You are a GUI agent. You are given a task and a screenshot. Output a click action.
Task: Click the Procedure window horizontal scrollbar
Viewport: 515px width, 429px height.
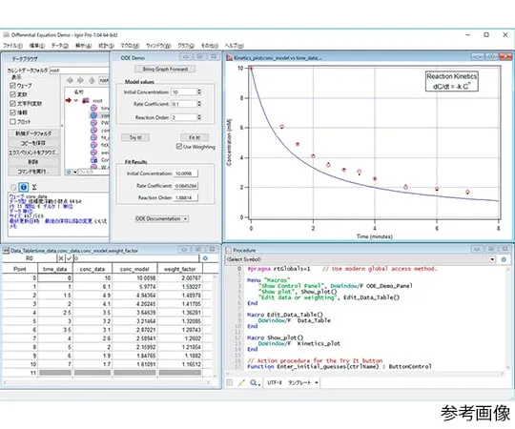point(365,374)
